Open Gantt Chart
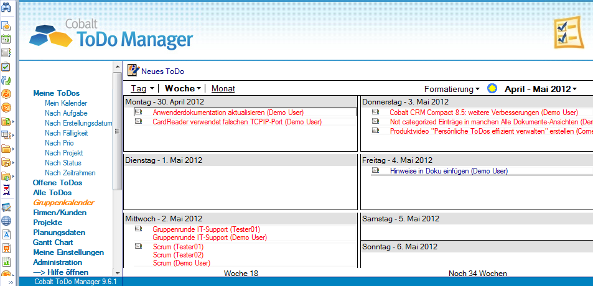The width and height of the screenshot is (593, 286). 53,242
